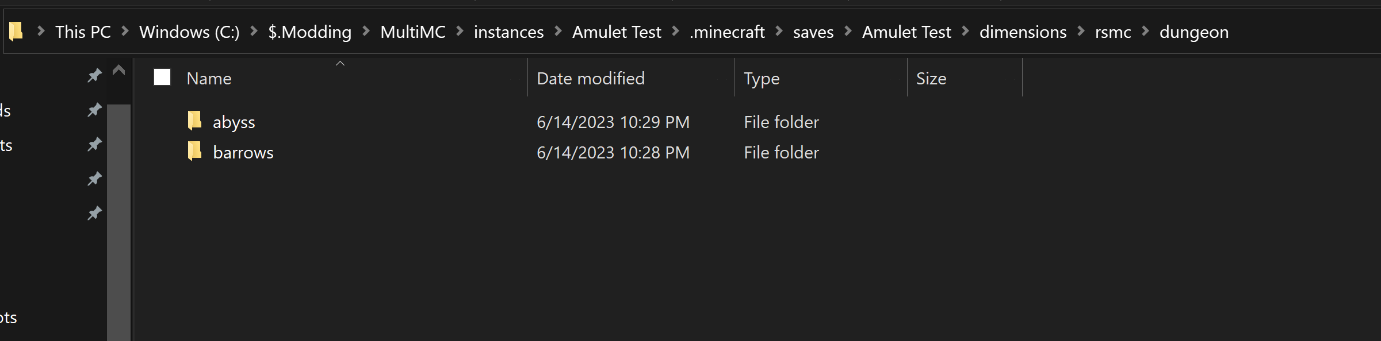Click the folder icon in the address bar

pos(17,32)
